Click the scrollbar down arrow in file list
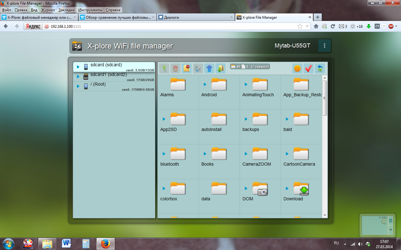401x250 pixels. tap(325, 215)
